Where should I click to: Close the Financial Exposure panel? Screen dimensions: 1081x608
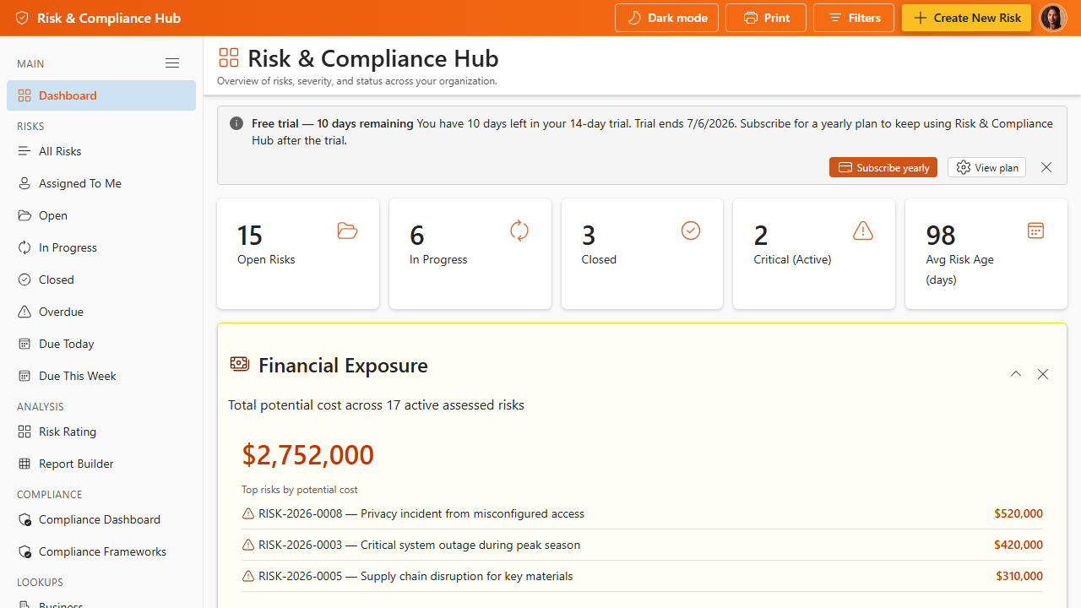tap(1043, 374)
